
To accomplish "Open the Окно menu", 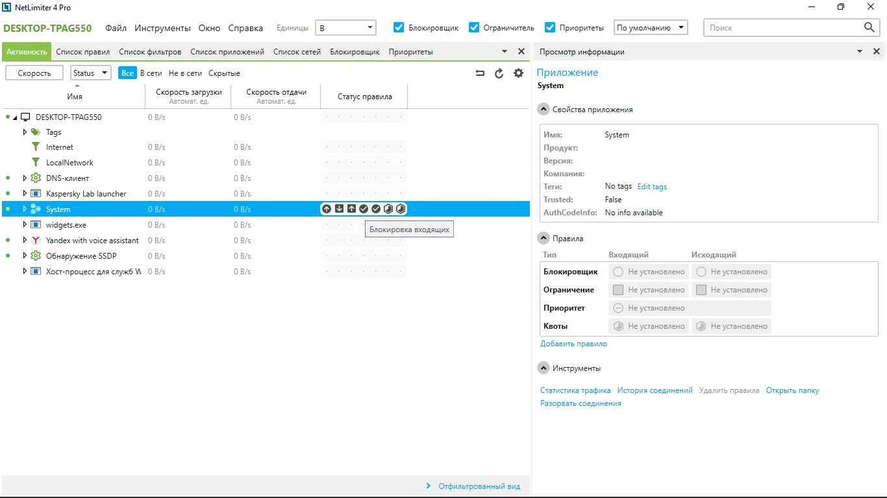I will click(210, 28).
